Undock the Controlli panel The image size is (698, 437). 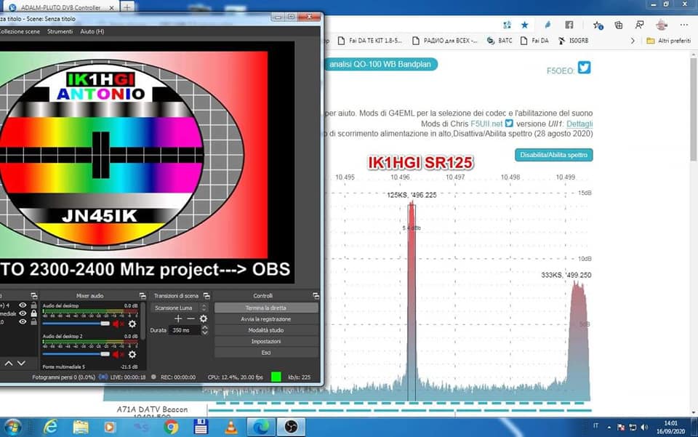tap(316, 296)
